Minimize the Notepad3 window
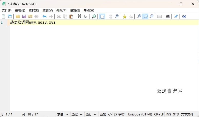199x117 pixels. point(170,4)
